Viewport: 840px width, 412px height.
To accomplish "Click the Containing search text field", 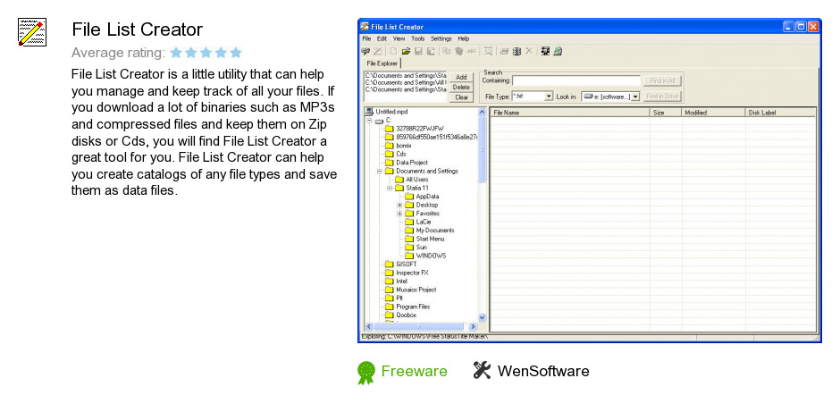I will pyautogui.click(x=576, y=81).
